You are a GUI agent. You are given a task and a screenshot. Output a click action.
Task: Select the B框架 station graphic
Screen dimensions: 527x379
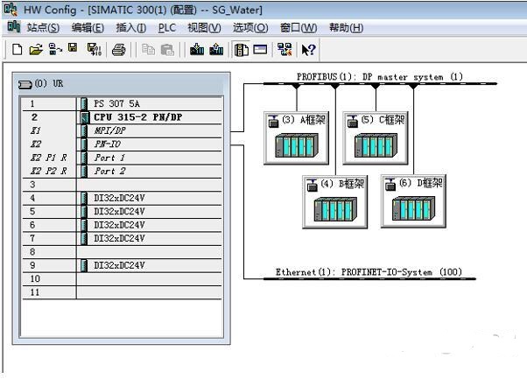[x=335, y=209]
